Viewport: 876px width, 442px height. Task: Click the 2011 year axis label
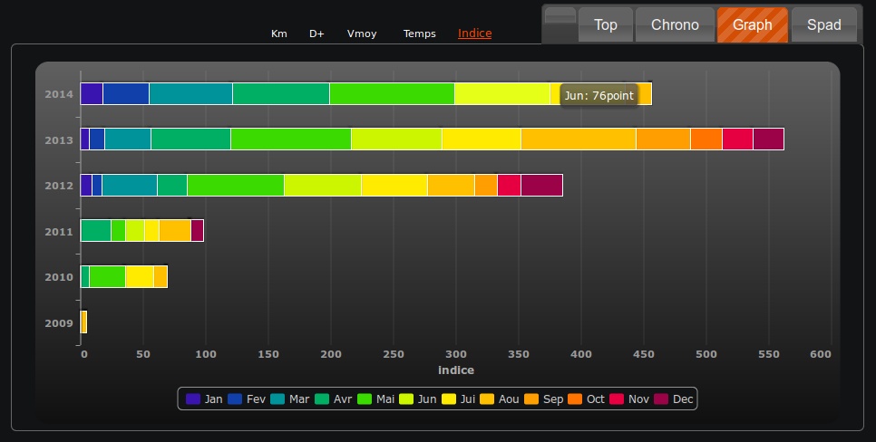[59, 232]
